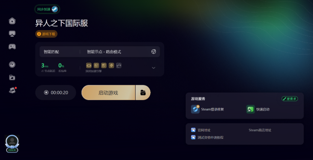Click the 游戏下载 download button
The width and height of the screenshot is (313, 160).
[46, 34]
